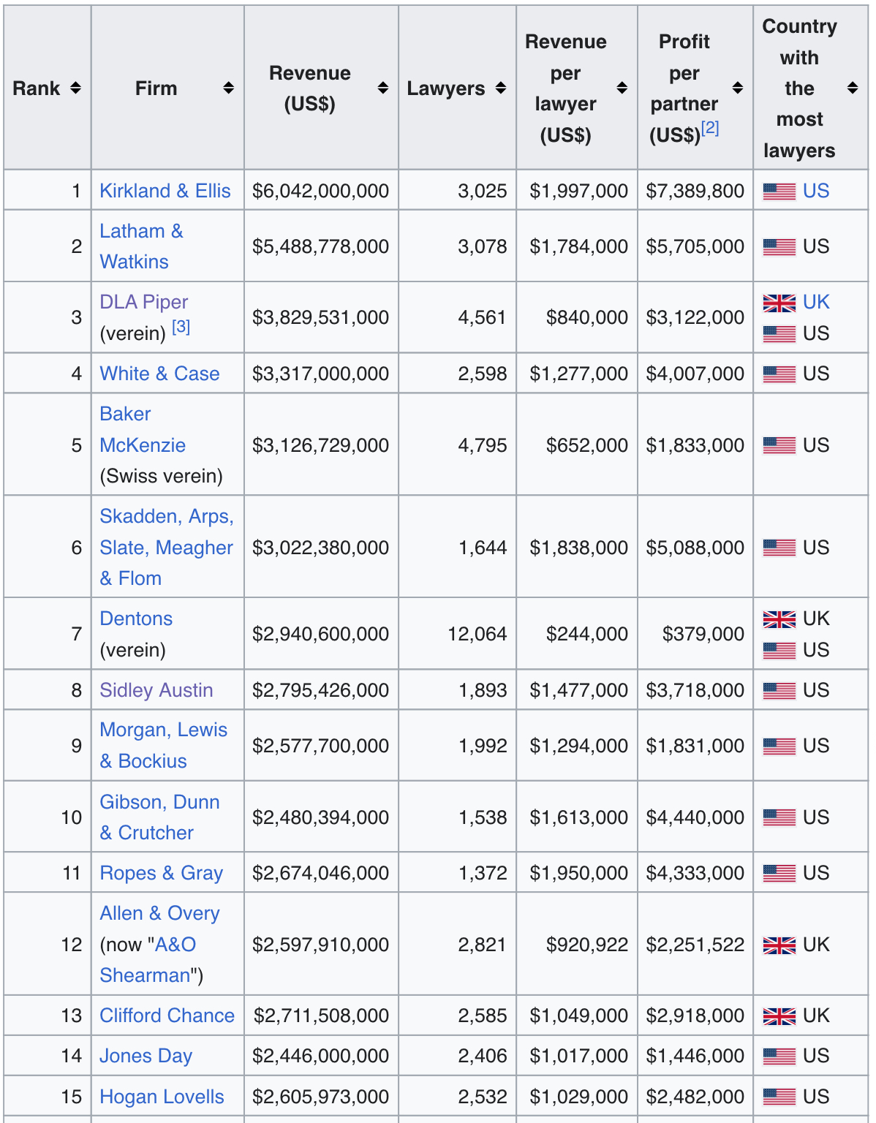Click the US flag in Dentons row
The height and width of the screenshot is (1123, 876).
pos(779,651)
